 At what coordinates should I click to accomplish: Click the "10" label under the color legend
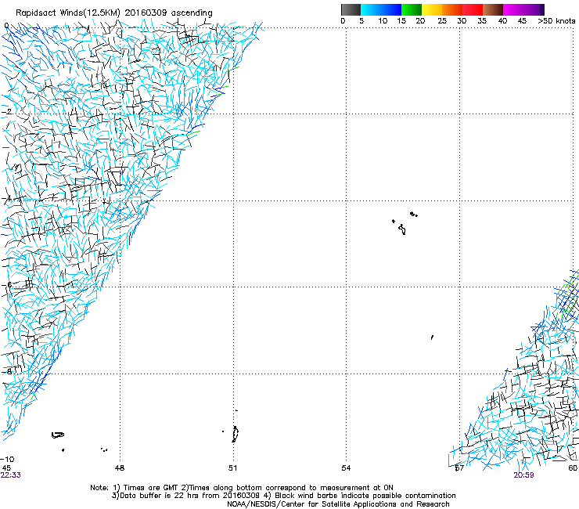[x=383, y=20]
